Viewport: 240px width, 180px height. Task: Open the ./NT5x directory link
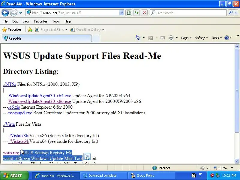pos(10,84)
